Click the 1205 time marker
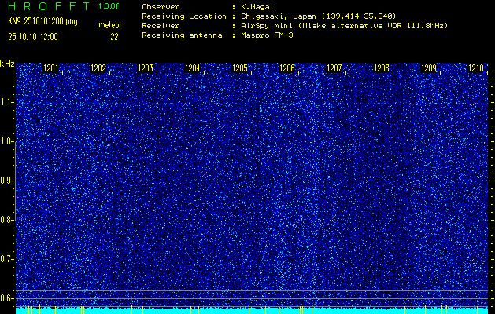 pos(239,69)
